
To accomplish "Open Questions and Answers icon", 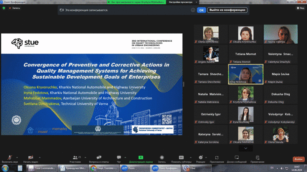I will click(x=99, y=157).
